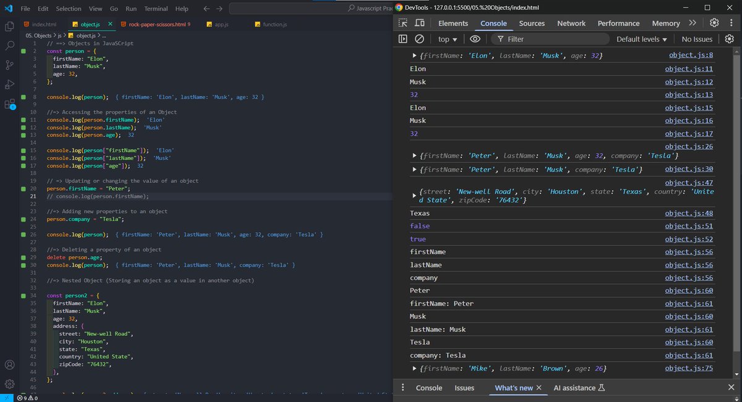Image resolution: width=742 pixels, height=402 pixels.
Task: Open the Accounts icon in VS Code activity bar
Action: point(9,365)
